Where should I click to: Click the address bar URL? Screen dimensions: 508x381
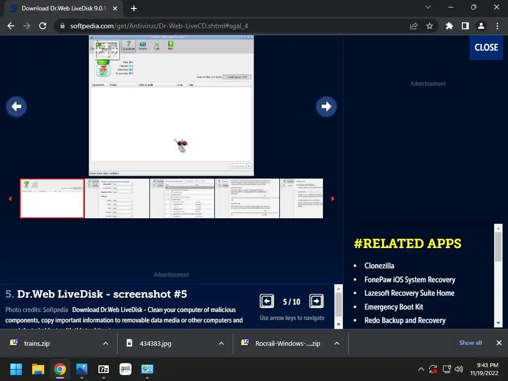point(159,26)
